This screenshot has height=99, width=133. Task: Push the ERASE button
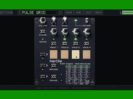(x=54, y=76)
